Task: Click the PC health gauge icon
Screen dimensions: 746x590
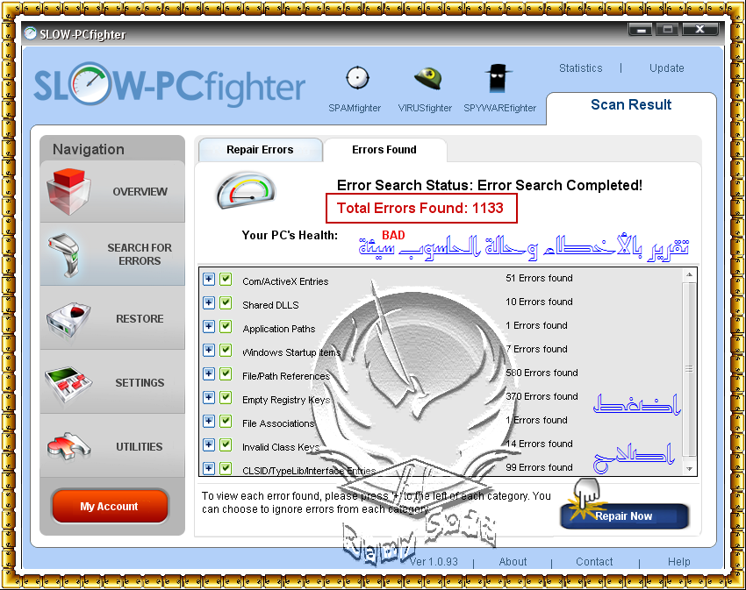Action: click(x=246, y=190)
